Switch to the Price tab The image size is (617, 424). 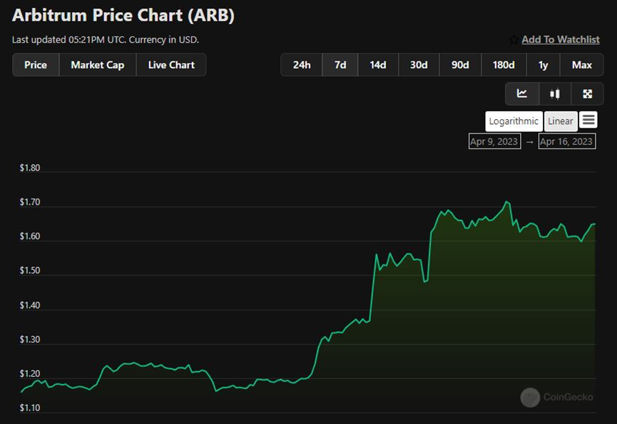click(36, 65)
